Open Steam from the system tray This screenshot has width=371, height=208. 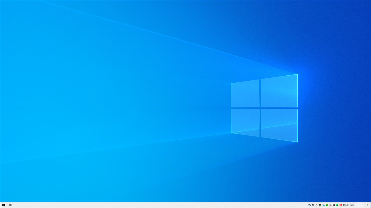tap(309, 205)
